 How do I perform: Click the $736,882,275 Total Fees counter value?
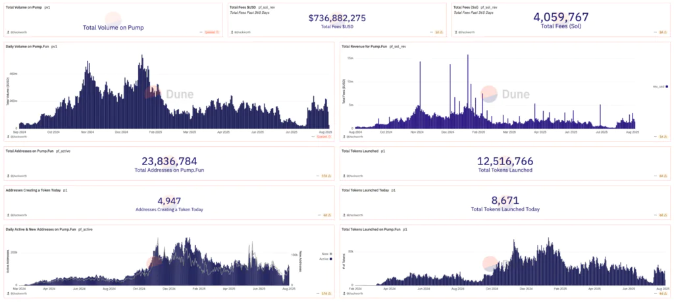click(336, 18)
